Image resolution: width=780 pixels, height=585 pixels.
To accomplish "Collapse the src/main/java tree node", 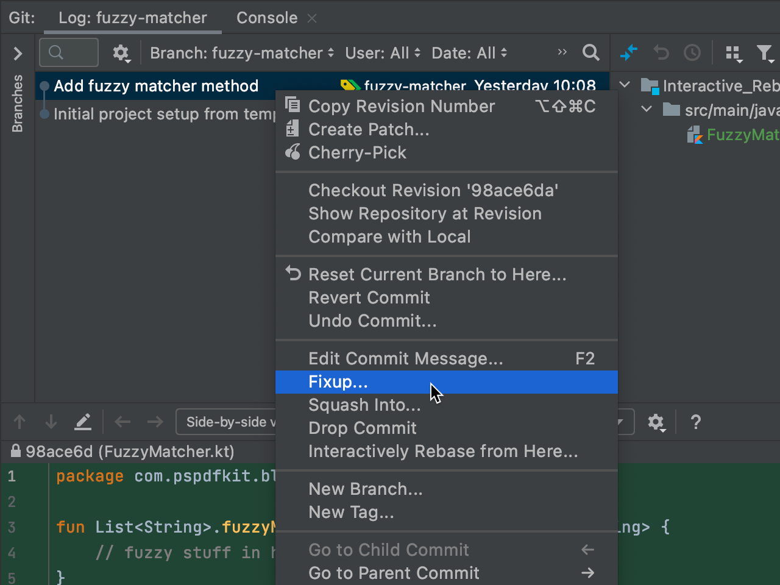I will [x=646, y=110].
